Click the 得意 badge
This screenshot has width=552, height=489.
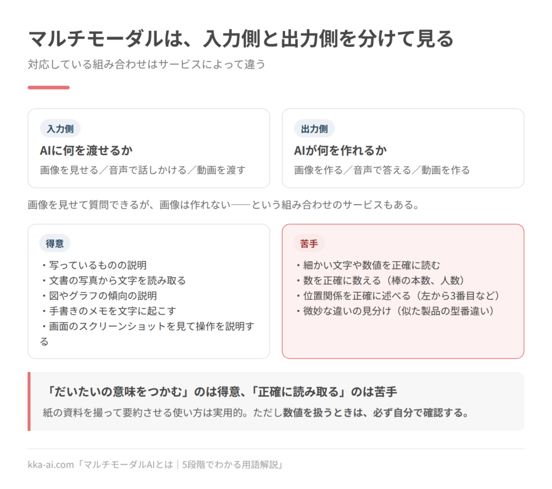(54, 244)
